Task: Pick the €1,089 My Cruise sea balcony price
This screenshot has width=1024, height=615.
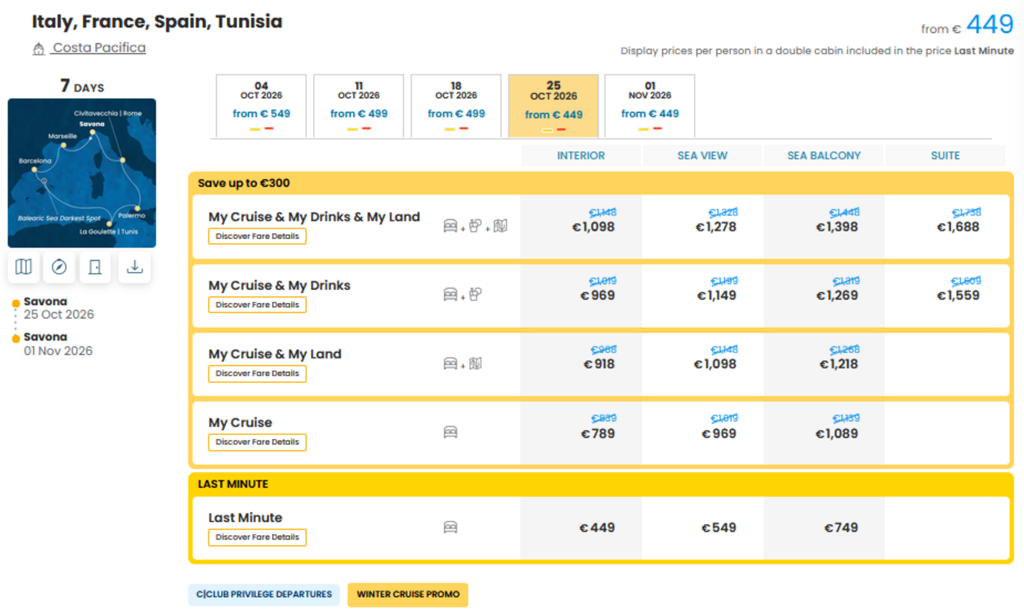Action: pos(836,434)
